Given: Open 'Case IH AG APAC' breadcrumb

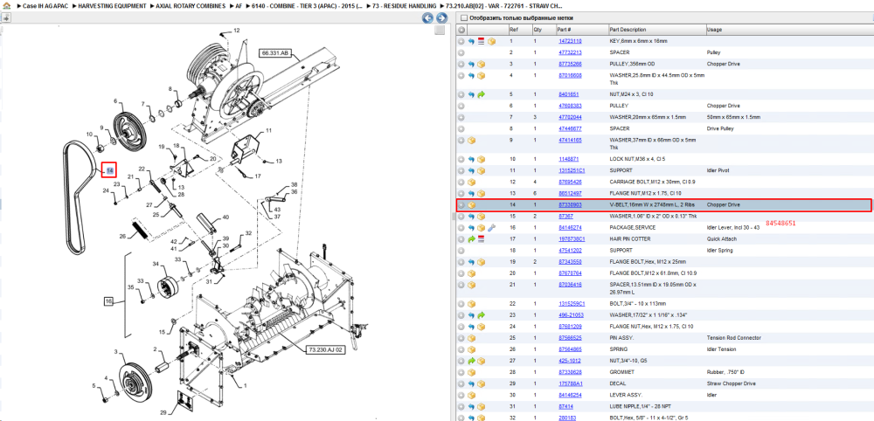Looking at the screenshot, I should (x=45, y=5).
